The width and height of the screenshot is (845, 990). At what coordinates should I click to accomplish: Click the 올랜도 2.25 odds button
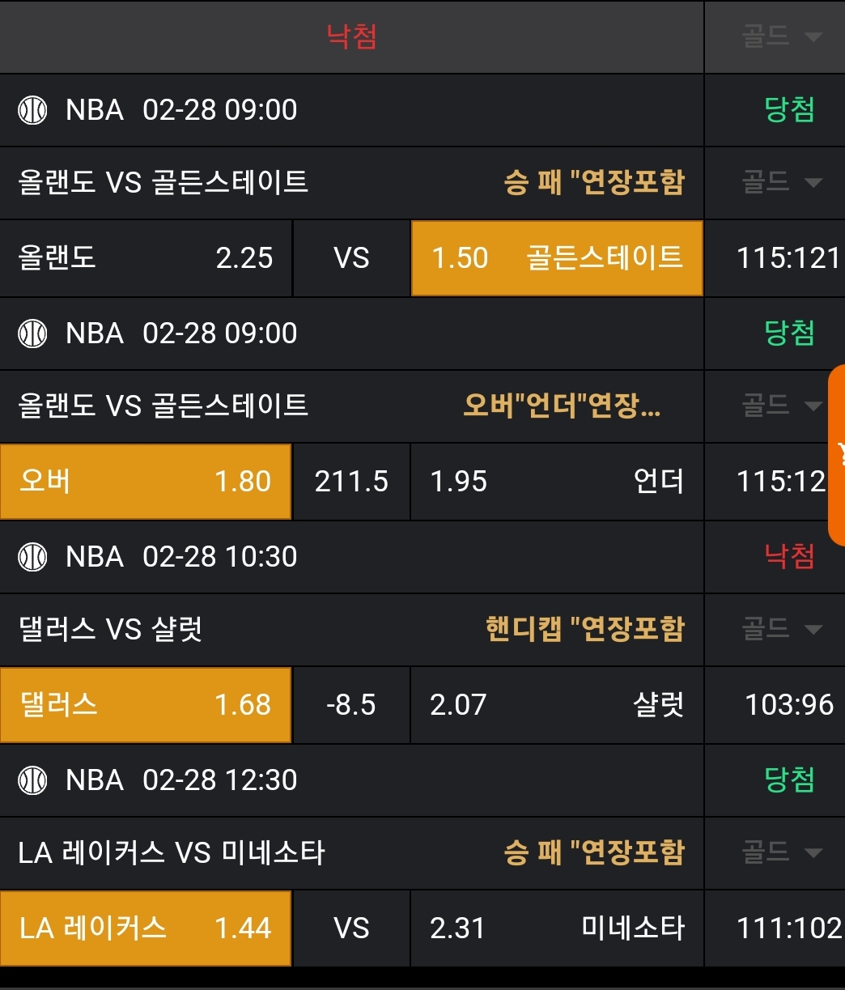(146, 258)
